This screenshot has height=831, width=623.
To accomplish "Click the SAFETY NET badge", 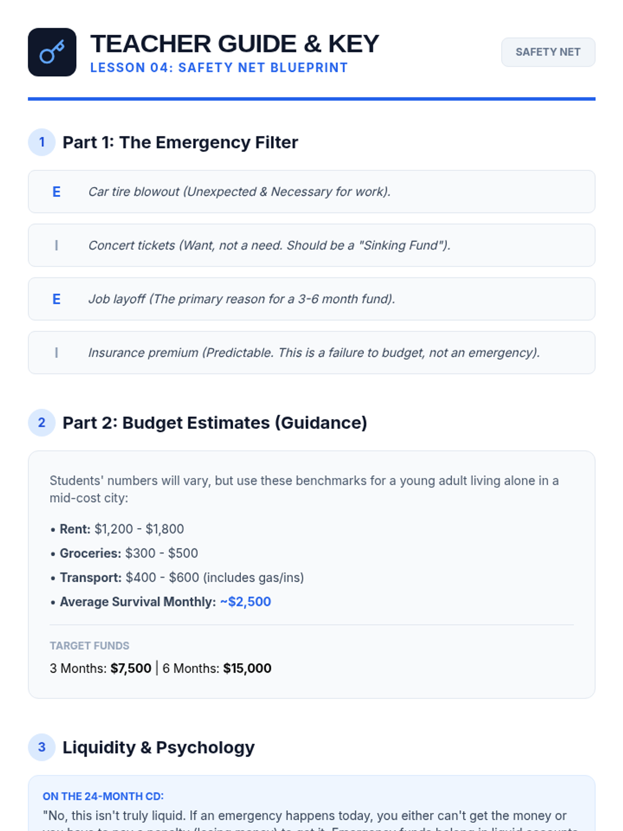I will tap(548, 52).
